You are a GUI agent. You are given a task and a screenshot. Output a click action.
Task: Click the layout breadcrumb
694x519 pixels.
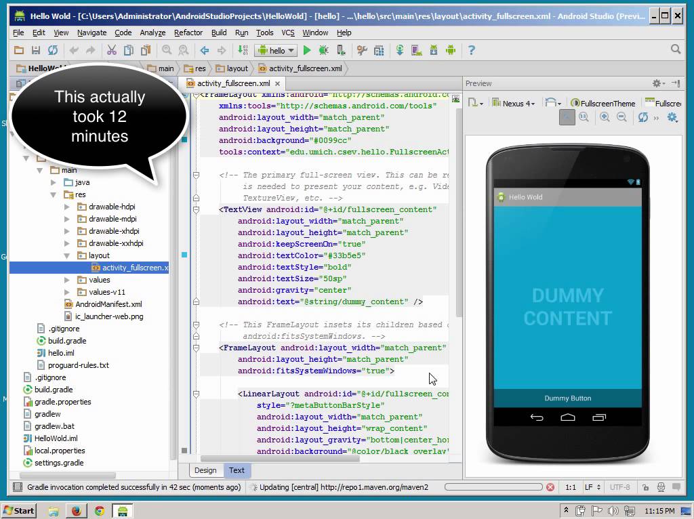232,68
